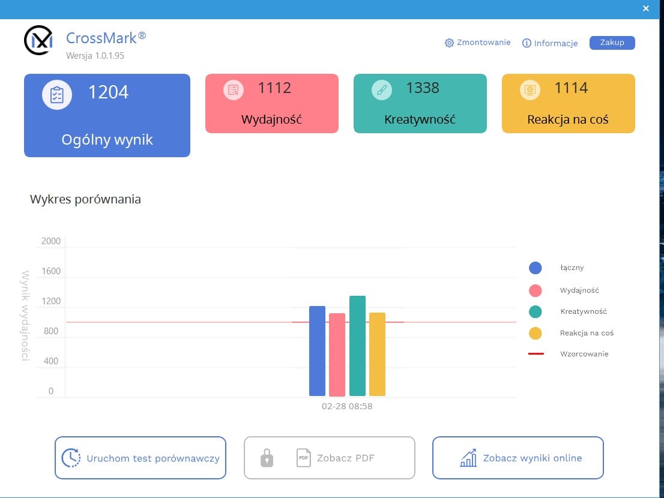Click the chart icon on Zobacz wyniki online

coord(468,458)
